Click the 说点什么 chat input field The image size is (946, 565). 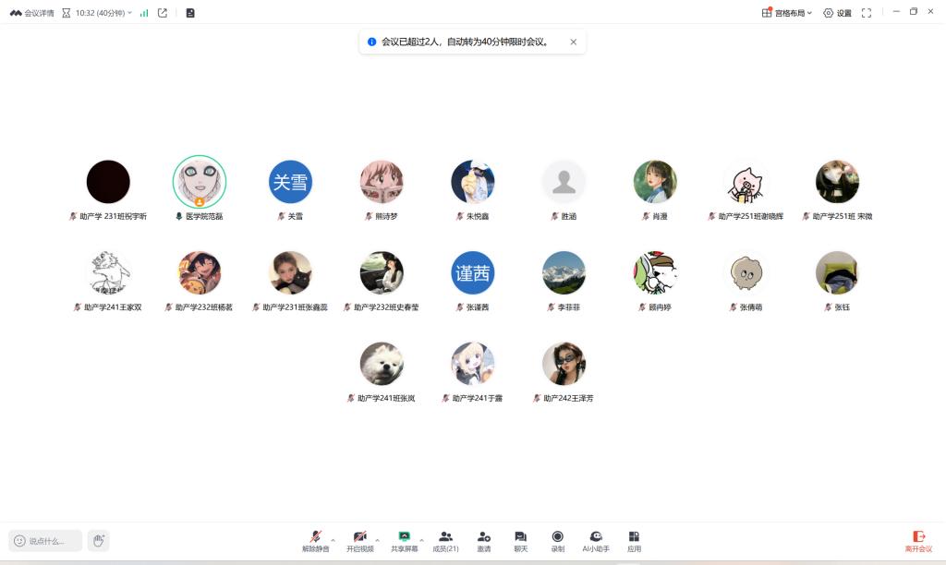click(x=46, y=541)
